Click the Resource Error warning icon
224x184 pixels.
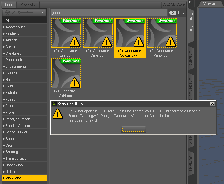pyautogui.click(x=58, y=114)
